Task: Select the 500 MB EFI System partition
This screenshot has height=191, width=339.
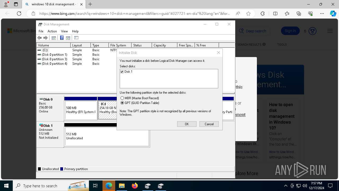Action: point(81,110)
